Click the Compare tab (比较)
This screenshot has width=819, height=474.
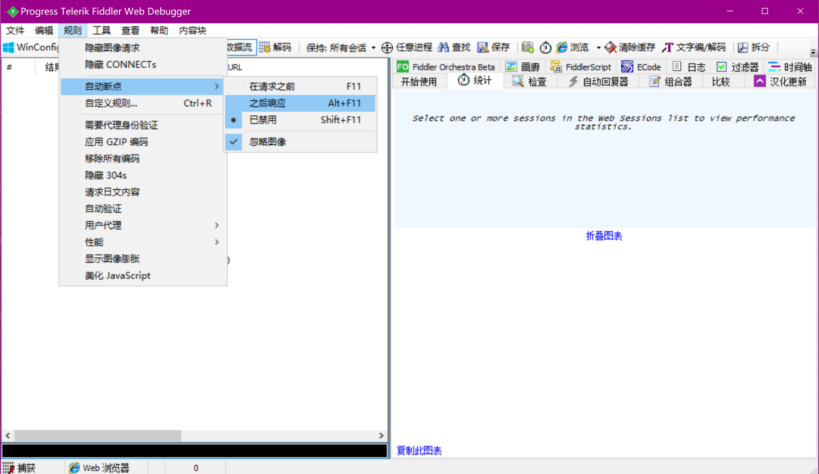pyautogui.click(x=721, y=81)
